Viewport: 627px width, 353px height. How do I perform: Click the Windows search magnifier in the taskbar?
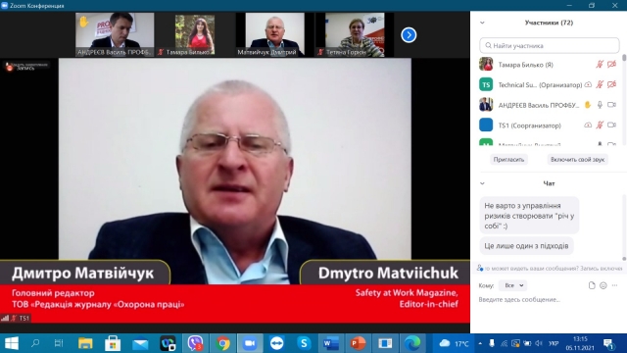(x=35, y=343)
